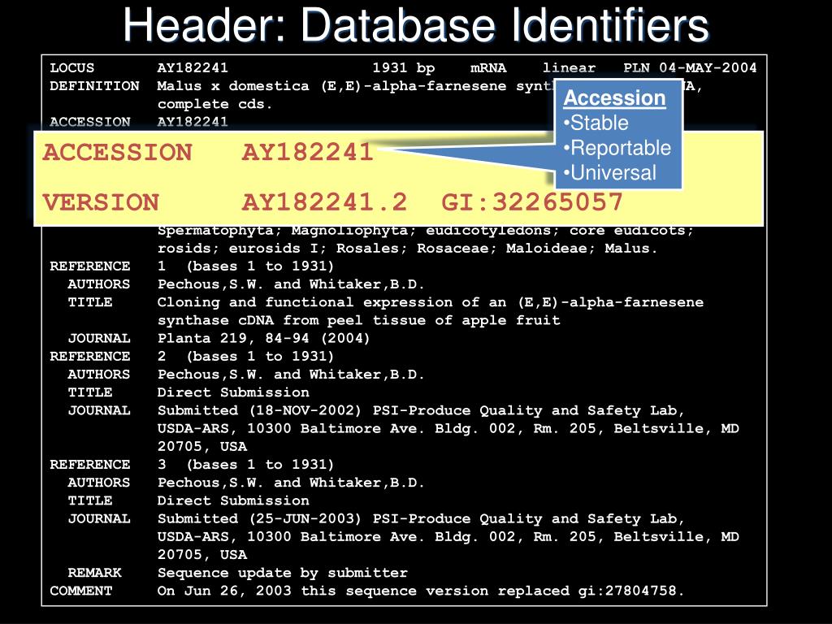Image resolution: width=832 pixels, height=624 pixels.
Task: Select the DEFINITION field label
Action: pos(94,86)
